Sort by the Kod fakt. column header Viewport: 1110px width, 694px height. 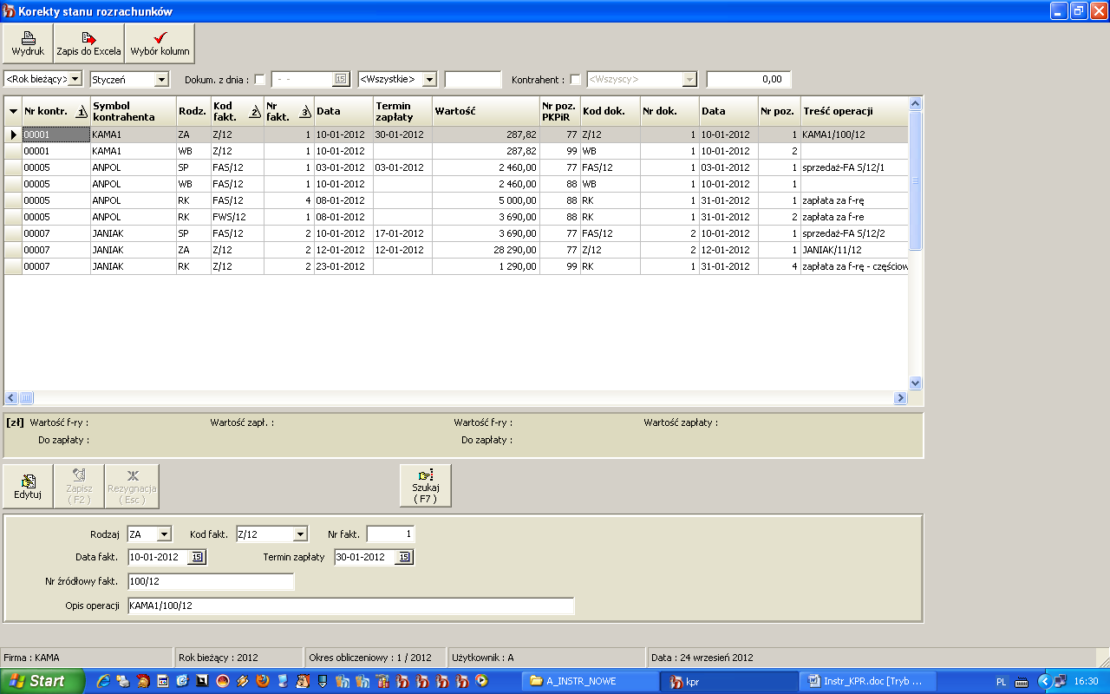coord(237,111)
